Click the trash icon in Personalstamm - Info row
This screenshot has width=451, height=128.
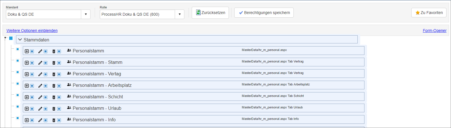click(54, 120)
